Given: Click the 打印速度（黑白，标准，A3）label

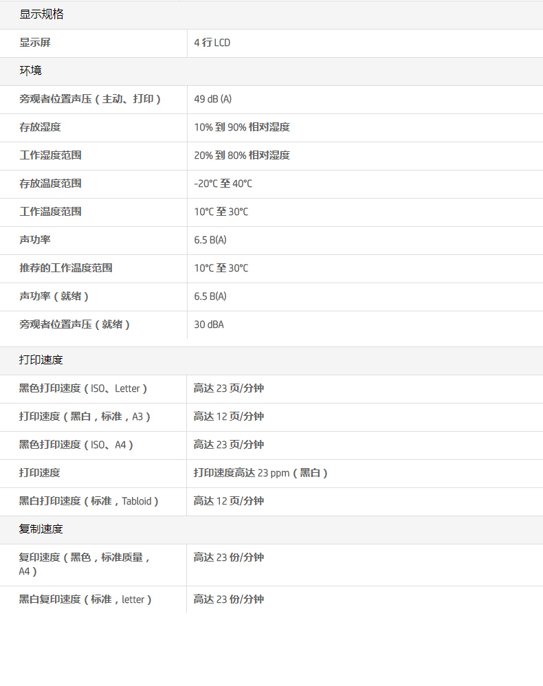Looking at the screenshot, I should pos(84,417).
